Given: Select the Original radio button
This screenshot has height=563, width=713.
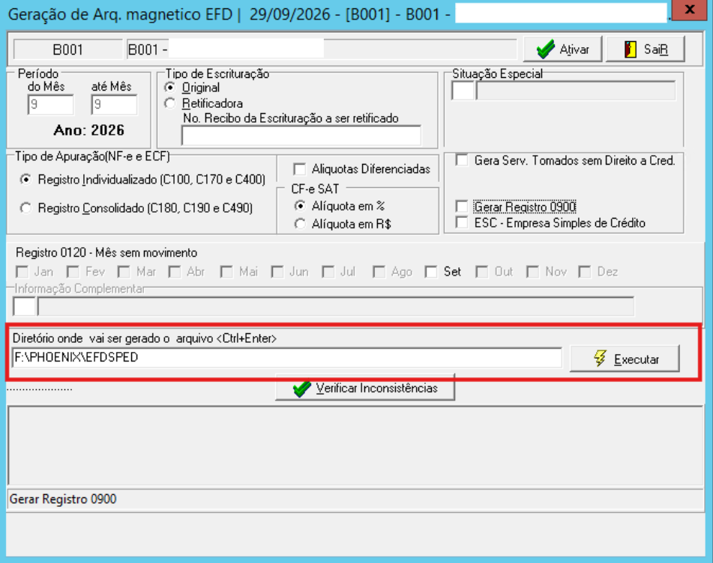Looking at the screenshot, I should pyautogui.click(x=170, y=87).
